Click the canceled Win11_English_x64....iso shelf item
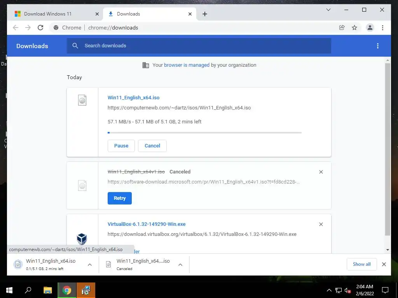Viewport: 398px width, 298px height. pos(143,264)
